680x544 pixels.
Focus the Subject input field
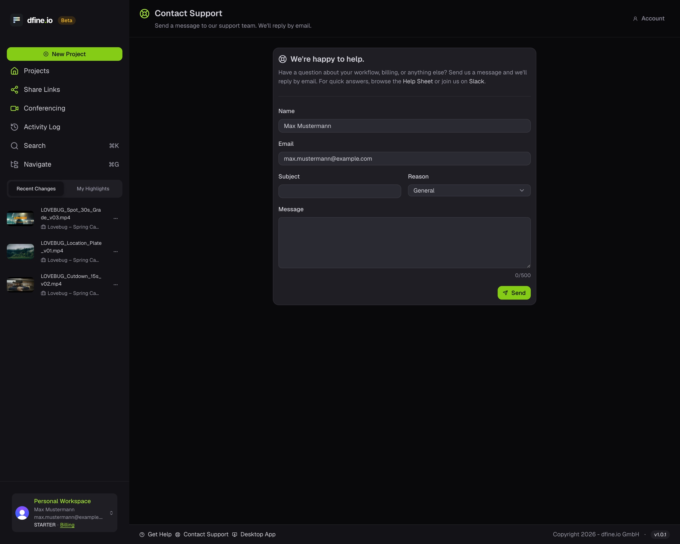click(x=340, y=191)
